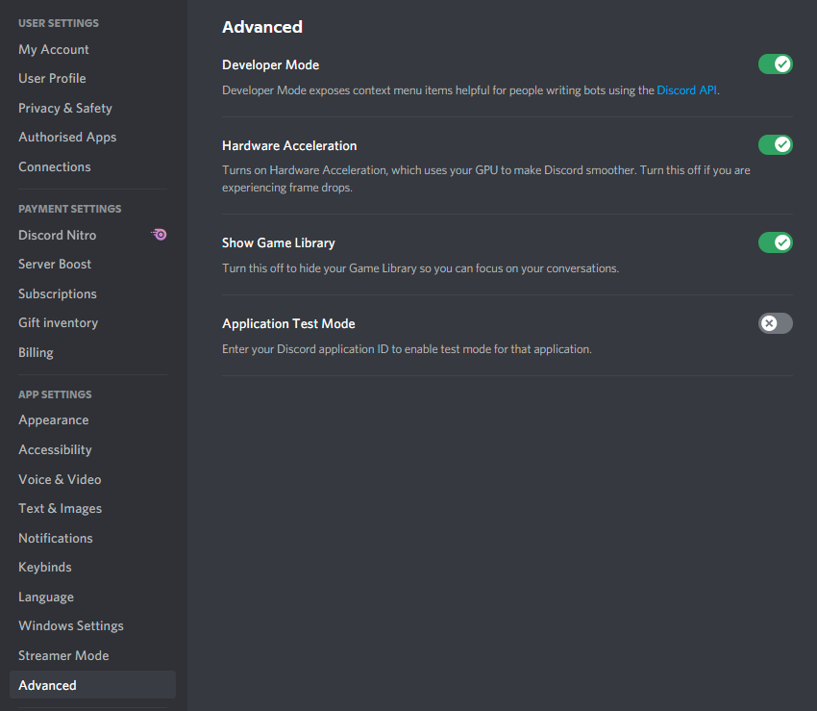The image size is (817, 711).
Task: Go to Gift inventory
Action: click(58, 323)
